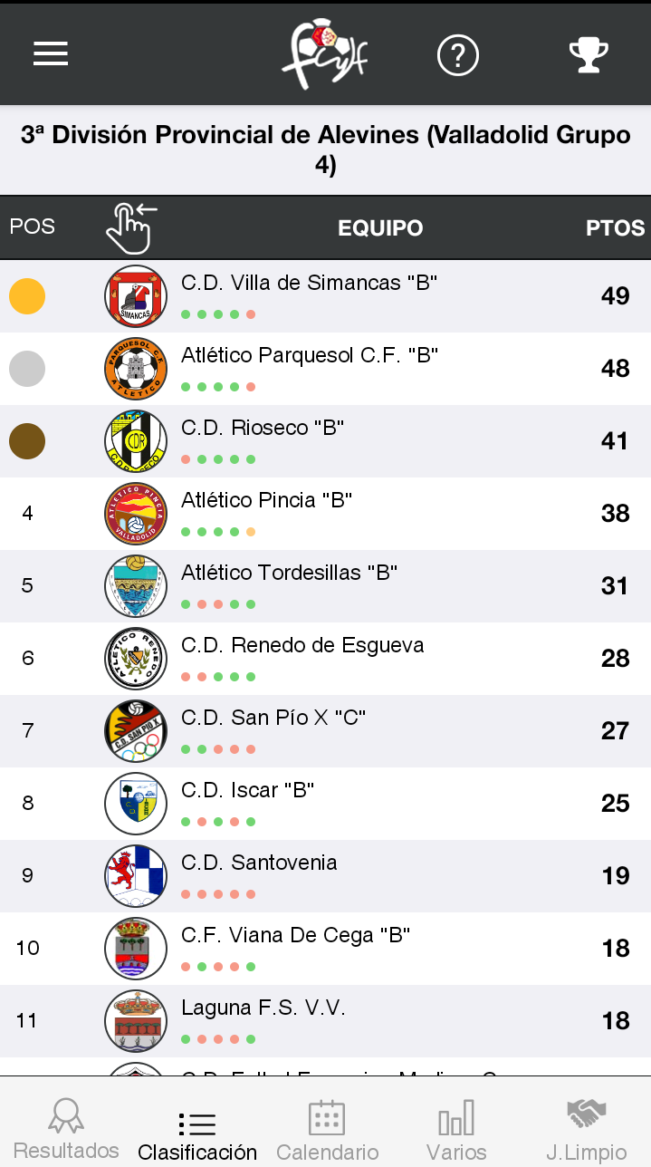Open the J.Limpio fair play tab
This screenshot has height=1167, width=651.
pos(586,1129)
